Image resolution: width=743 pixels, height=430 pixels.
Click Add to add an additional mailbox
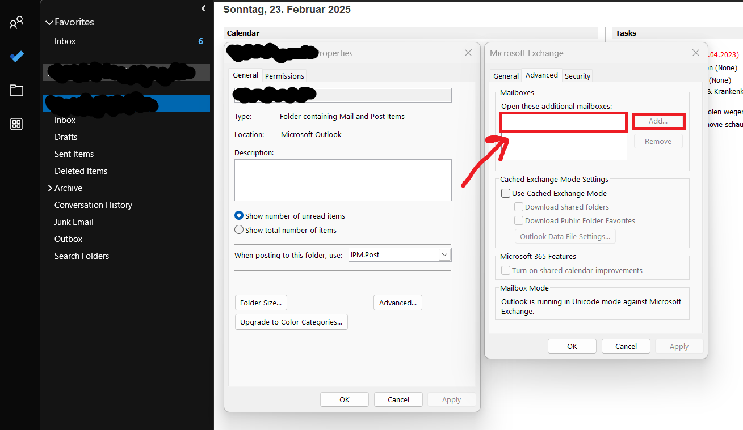658,121
